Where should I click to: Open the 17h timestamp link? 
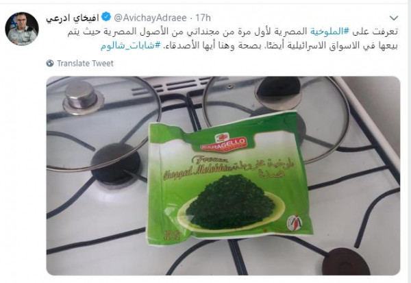click(203, 18)
